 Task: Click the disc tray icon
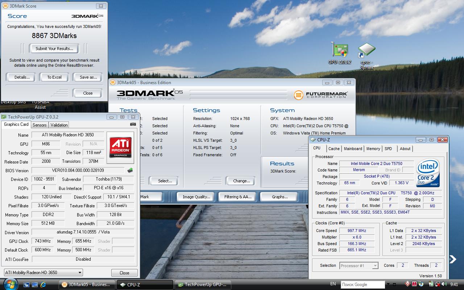[x=421, y=285]
